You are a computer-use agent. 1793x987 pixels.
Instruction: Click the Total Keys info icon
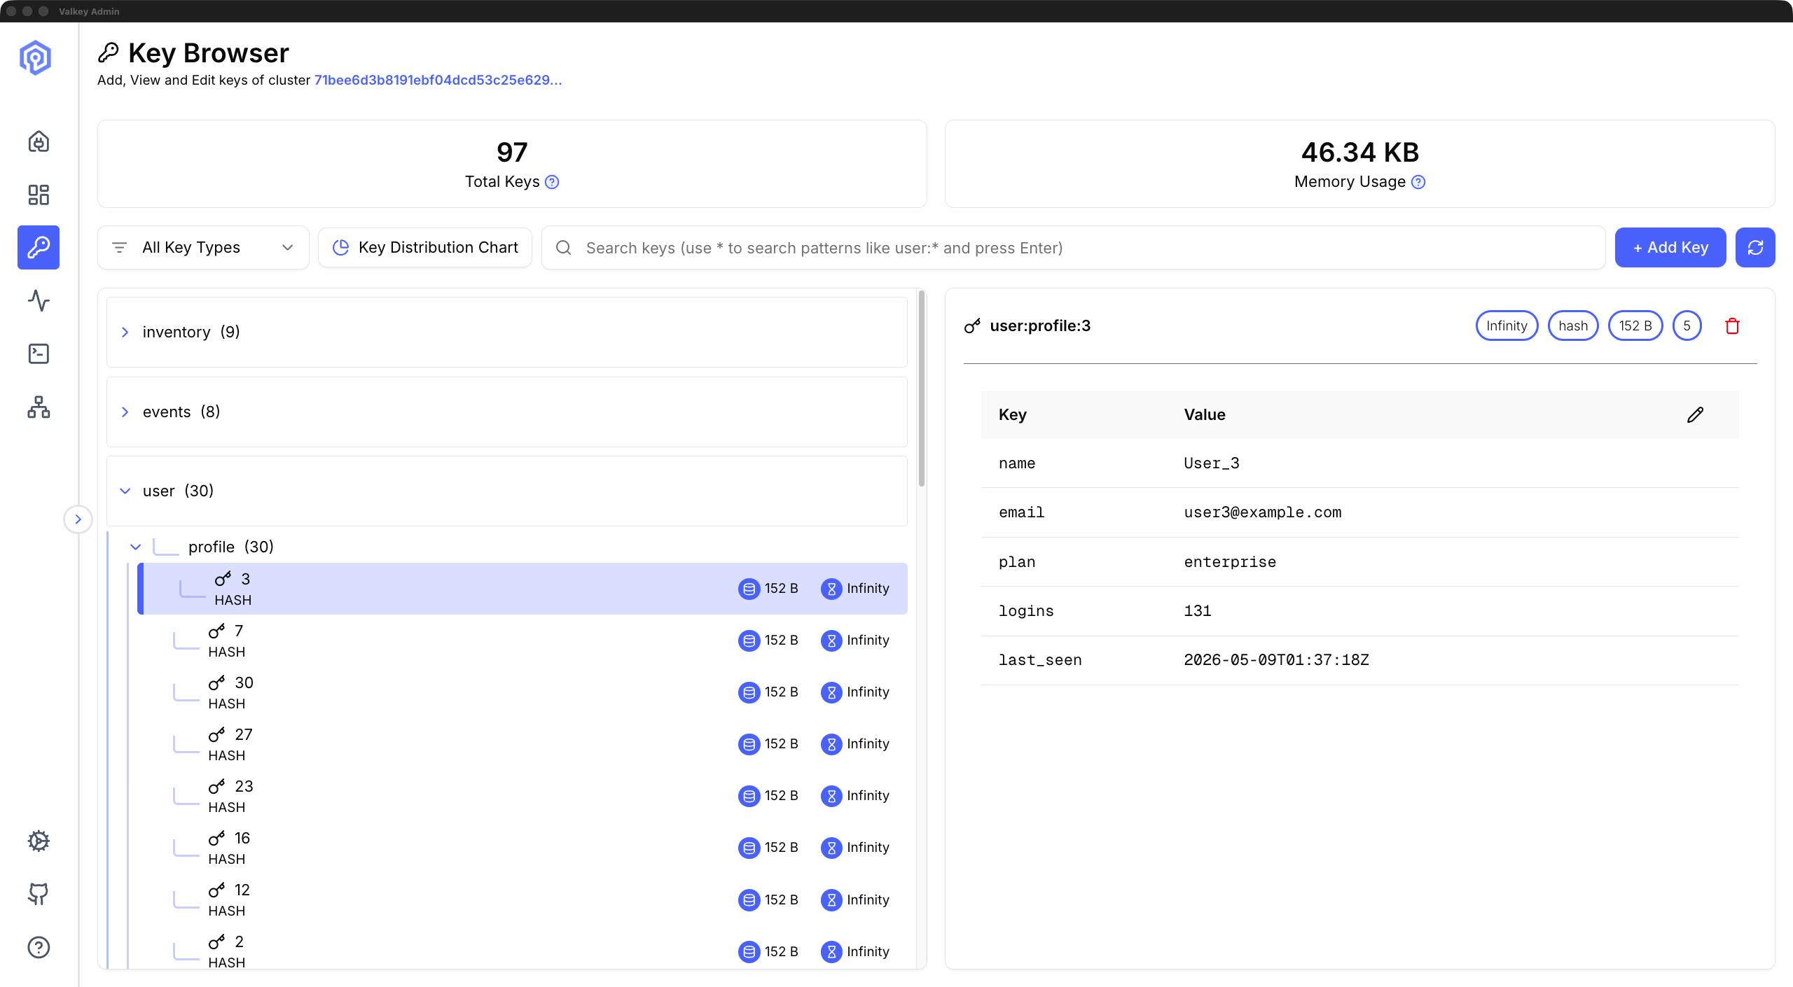(552, 182)
